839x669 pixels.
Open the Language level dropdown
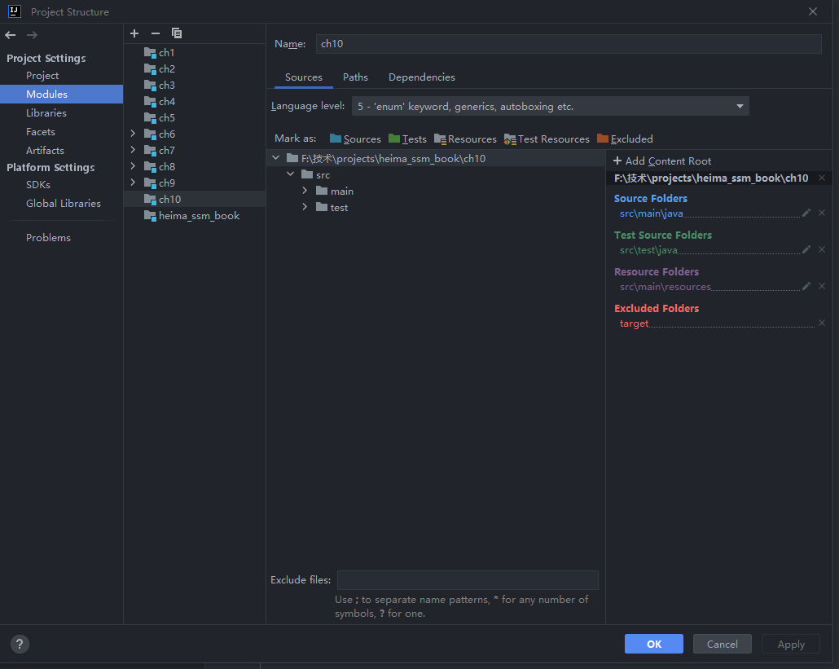[x=550, y=106]
